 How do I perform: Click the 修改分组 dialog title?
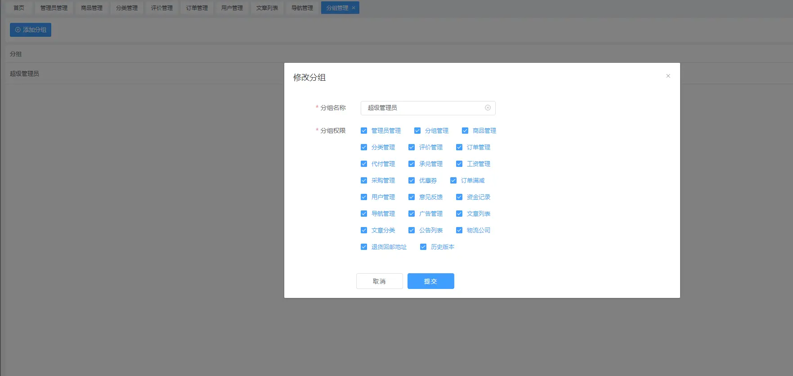tap(309, 77)
